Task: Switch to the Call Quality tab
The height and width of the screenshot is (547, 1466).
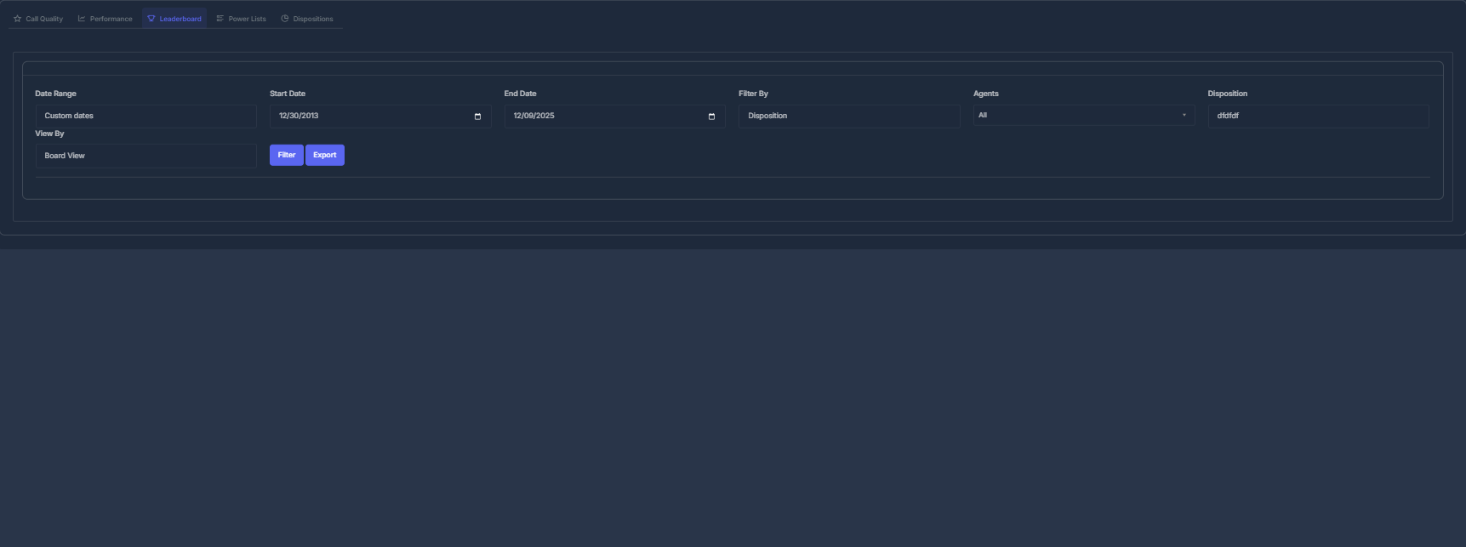Action: 38,19
